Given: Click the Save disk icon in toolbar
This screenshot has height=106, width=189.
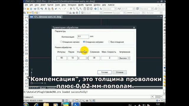Looking at the screenshot, I should [31, 9].
